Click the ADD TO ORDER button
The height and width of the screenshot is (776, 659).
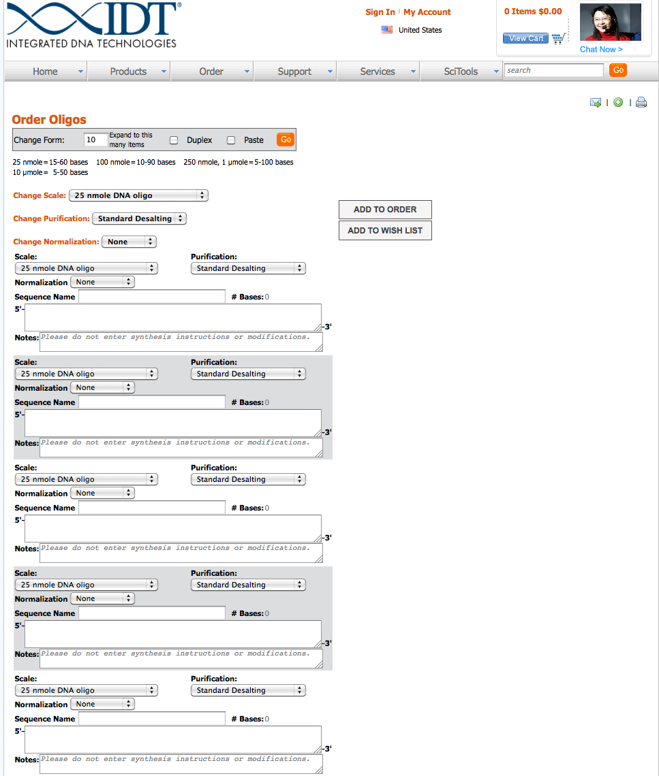coord(385,209)
